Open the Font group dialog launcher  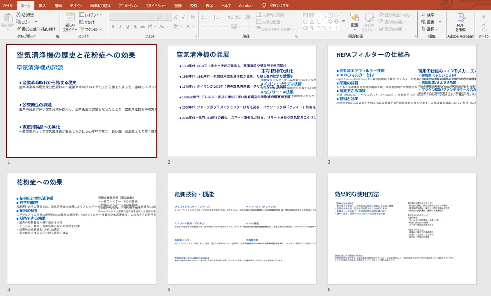(x=196, y=36)
